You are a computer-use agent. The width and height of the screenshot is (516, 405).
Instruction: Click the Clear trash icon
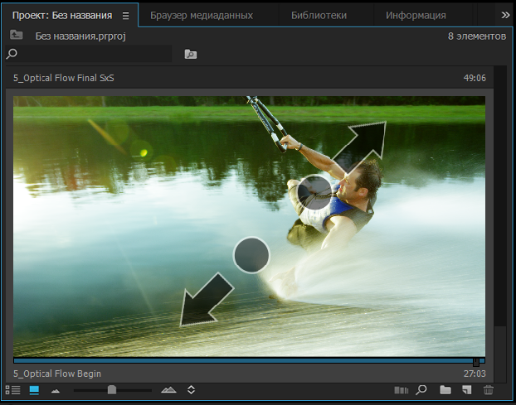point(489,390)
